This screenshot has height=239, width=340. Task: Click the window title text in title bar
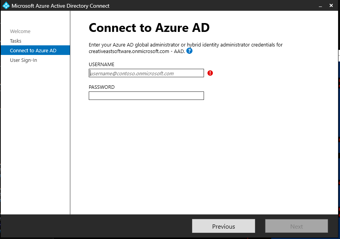coord(60,6)
